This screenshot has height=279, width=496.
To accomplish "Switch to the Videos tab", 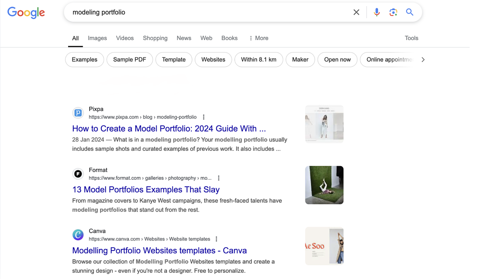I will coord(125,38).
